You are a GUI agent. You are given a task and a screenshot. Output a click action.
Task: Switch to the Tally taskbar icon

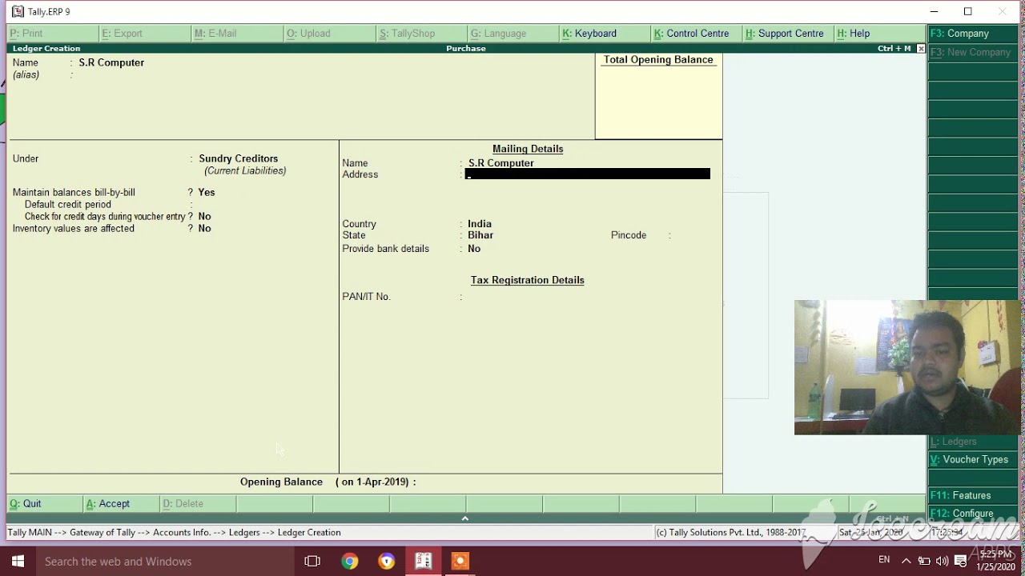click(x=424, y=561)
